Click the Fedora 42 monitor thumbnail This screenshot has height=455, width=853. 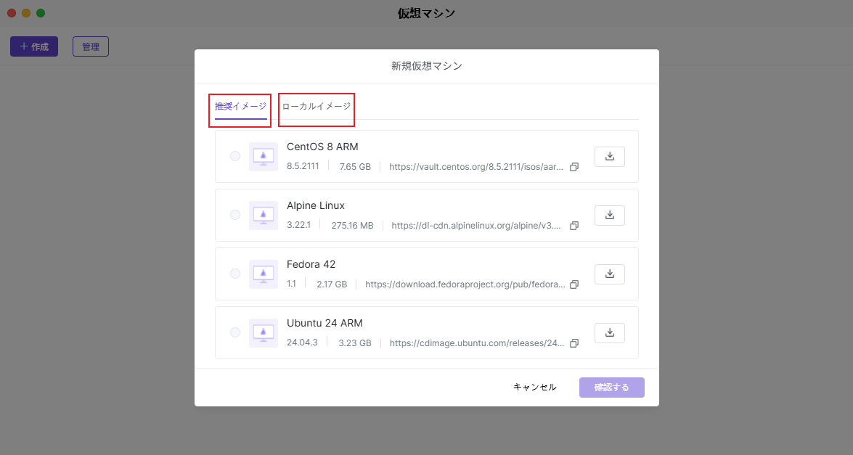tap(263, 274)
